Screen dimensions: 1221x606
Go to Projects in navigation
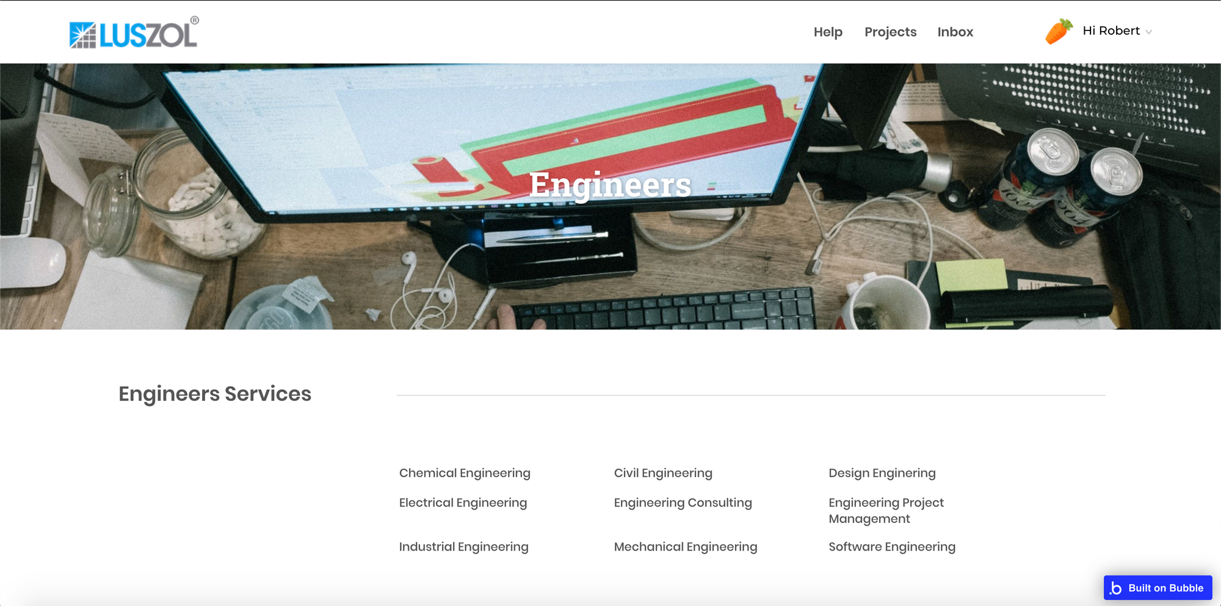point(890,32)
